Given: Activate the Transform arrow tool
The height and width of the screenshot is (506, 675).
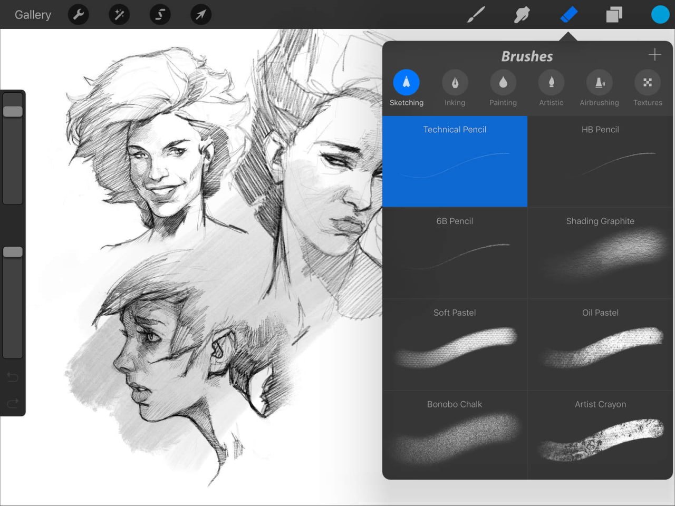Looking at the screenshot, I should [x=201, y=14].
